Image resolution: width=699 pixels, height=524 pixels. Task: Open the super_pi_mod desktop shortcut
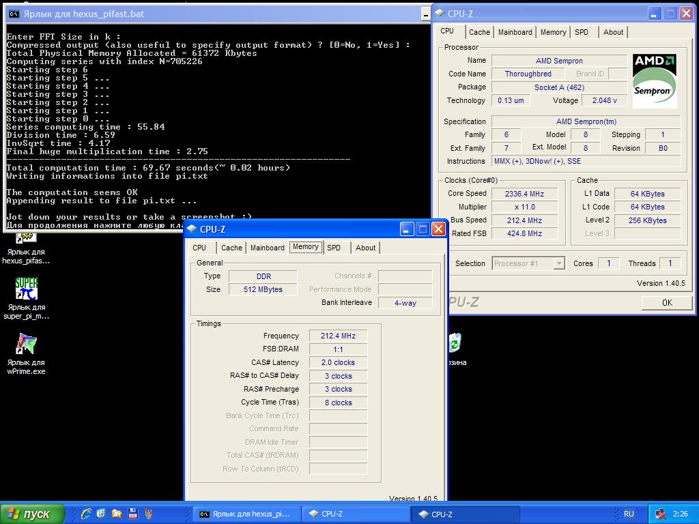[26, 299]
